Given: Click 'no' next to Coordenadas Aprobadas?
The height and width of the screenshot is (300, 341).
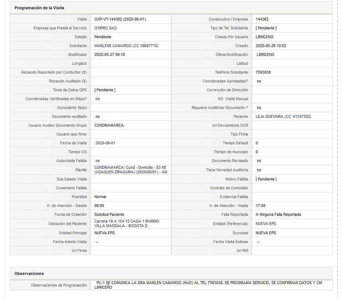Looking at the screenshot, I should [x=259, y=81].
